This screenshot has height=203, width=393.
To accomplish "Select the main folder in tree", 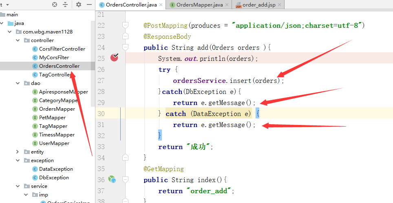I will [12, 15].
